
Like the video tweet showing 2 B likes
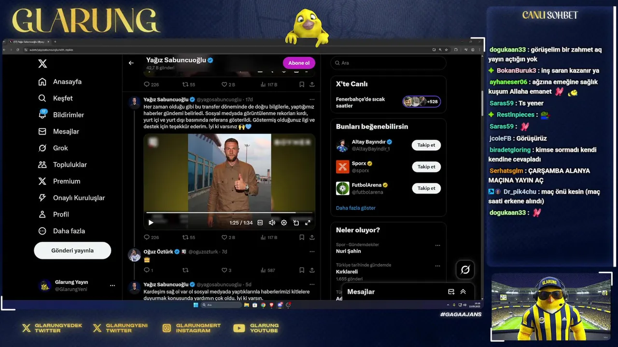pos(228,237)
